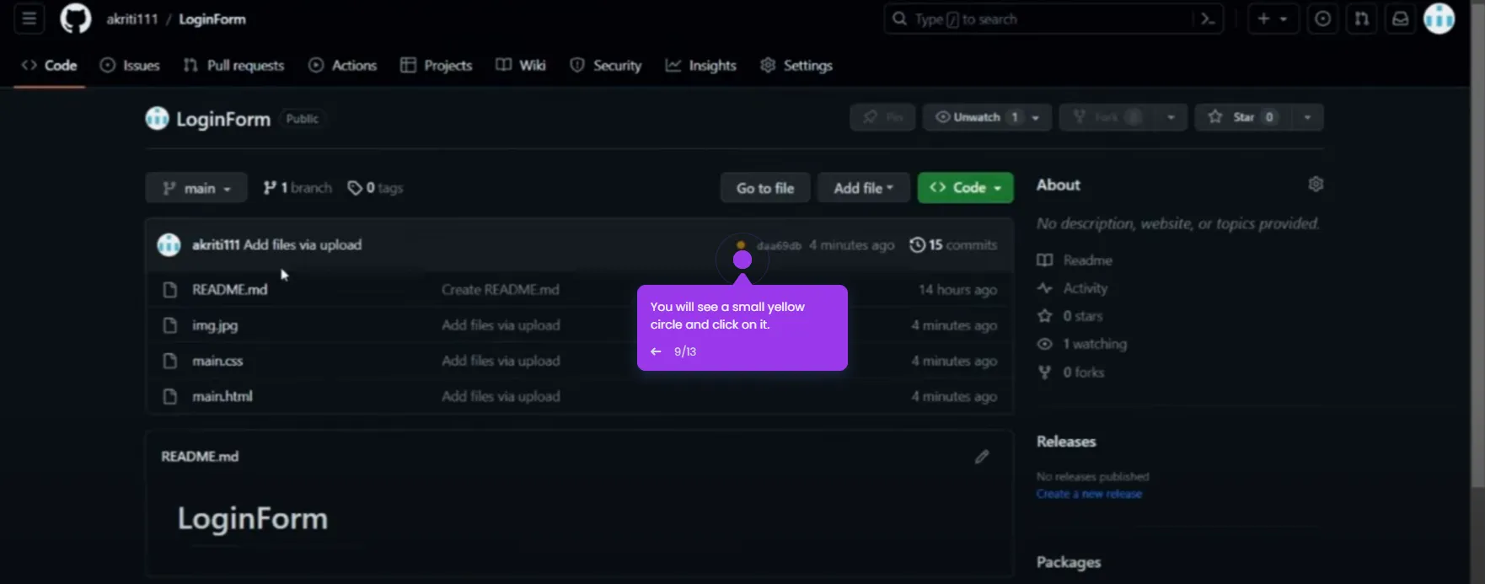
Task: Open the img.jpg file
Action: 215,325
